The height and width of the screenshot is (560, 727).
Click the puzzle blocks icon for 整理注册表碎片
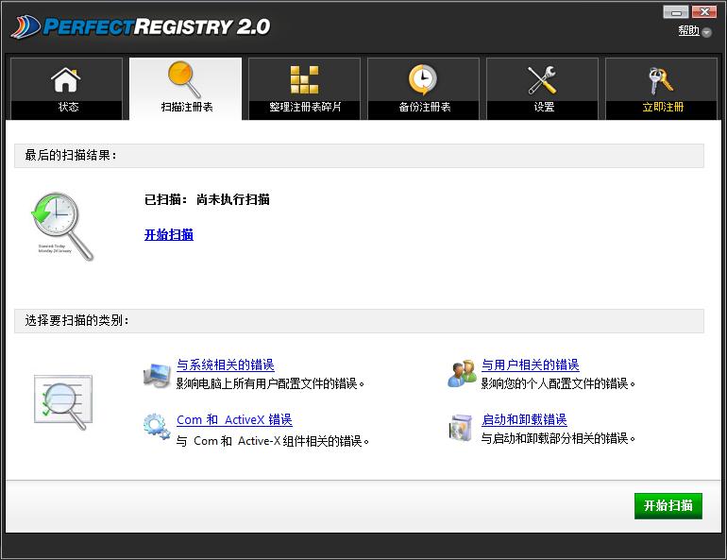pyautogui.click(x=304, y=79)
